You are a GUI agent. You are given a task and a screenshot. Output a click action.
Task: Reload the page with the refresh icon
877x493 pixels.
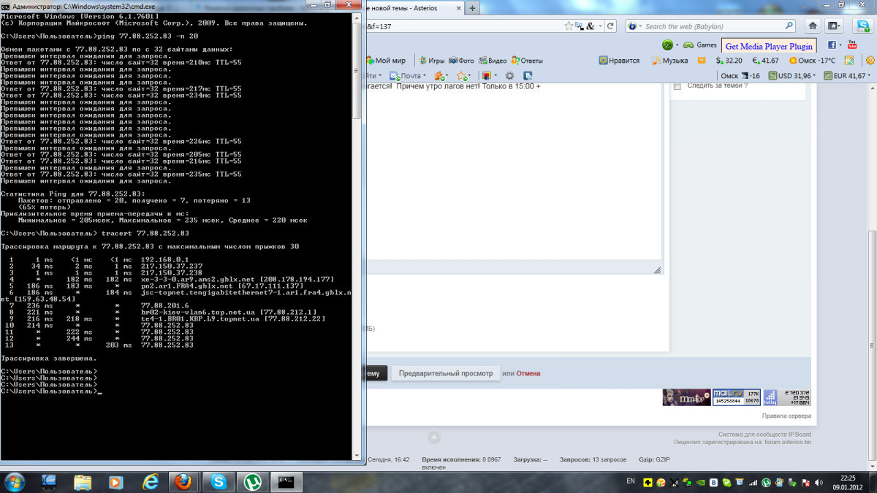(x=611, y=26)
